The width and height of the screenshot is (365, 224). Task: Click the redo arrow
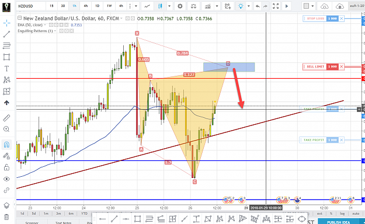tap(265, 6)
